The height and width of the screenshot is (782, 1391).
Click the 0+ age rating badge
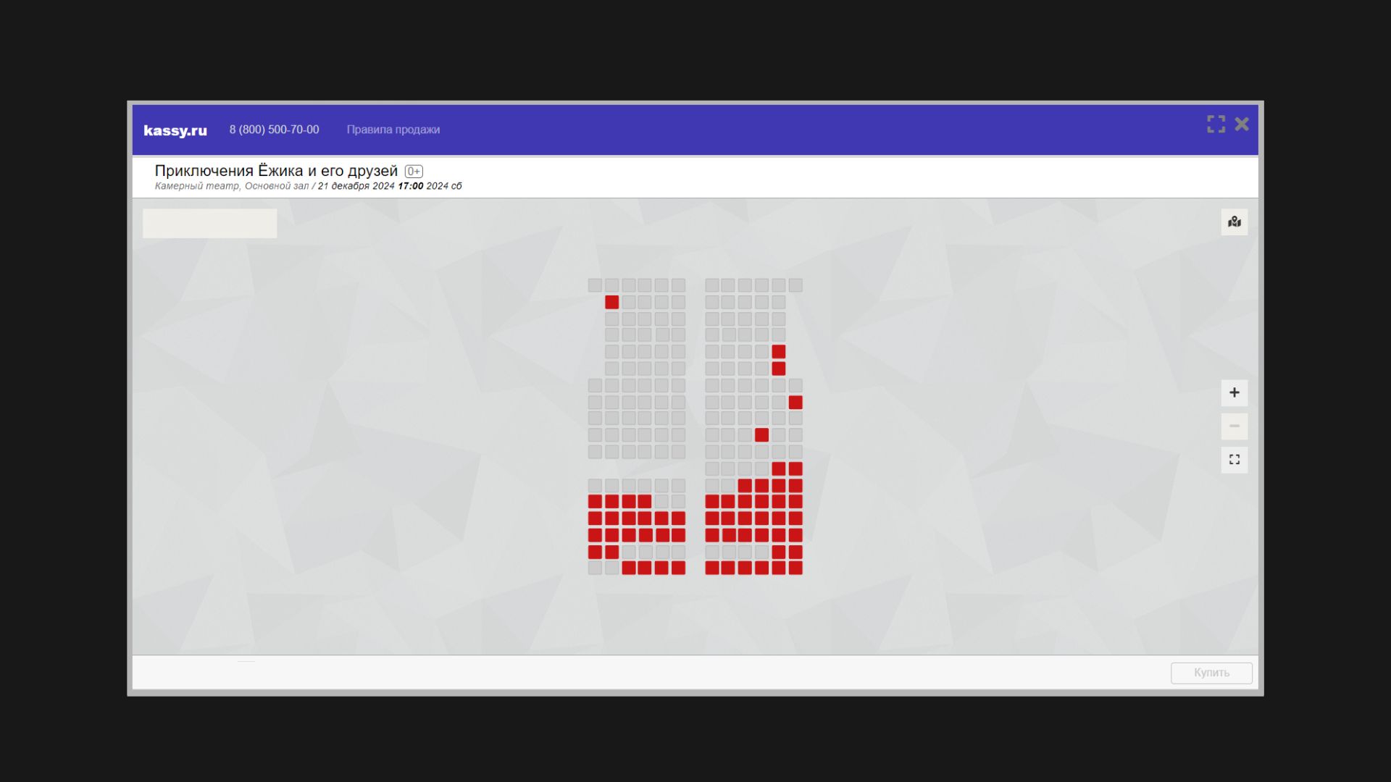(x=414, y=172)
